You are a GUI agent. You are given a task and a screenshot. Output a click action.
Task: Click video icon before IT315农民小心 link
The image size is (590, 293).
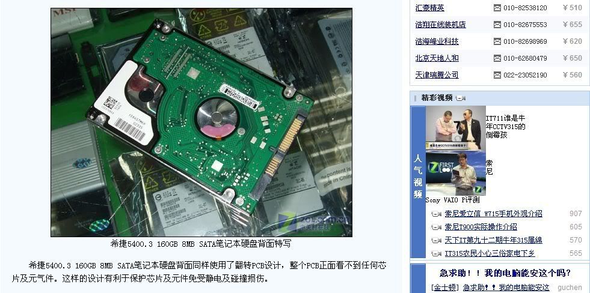click(436, 253)
